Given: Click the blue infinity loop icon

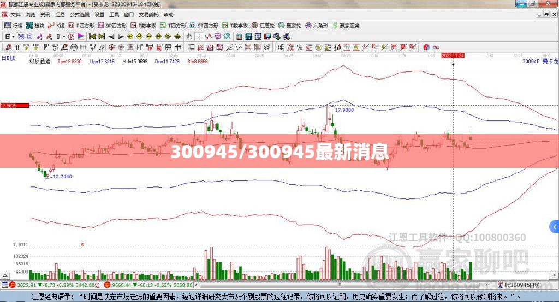Looking at the screenshot, I should (x=436, y=47).
